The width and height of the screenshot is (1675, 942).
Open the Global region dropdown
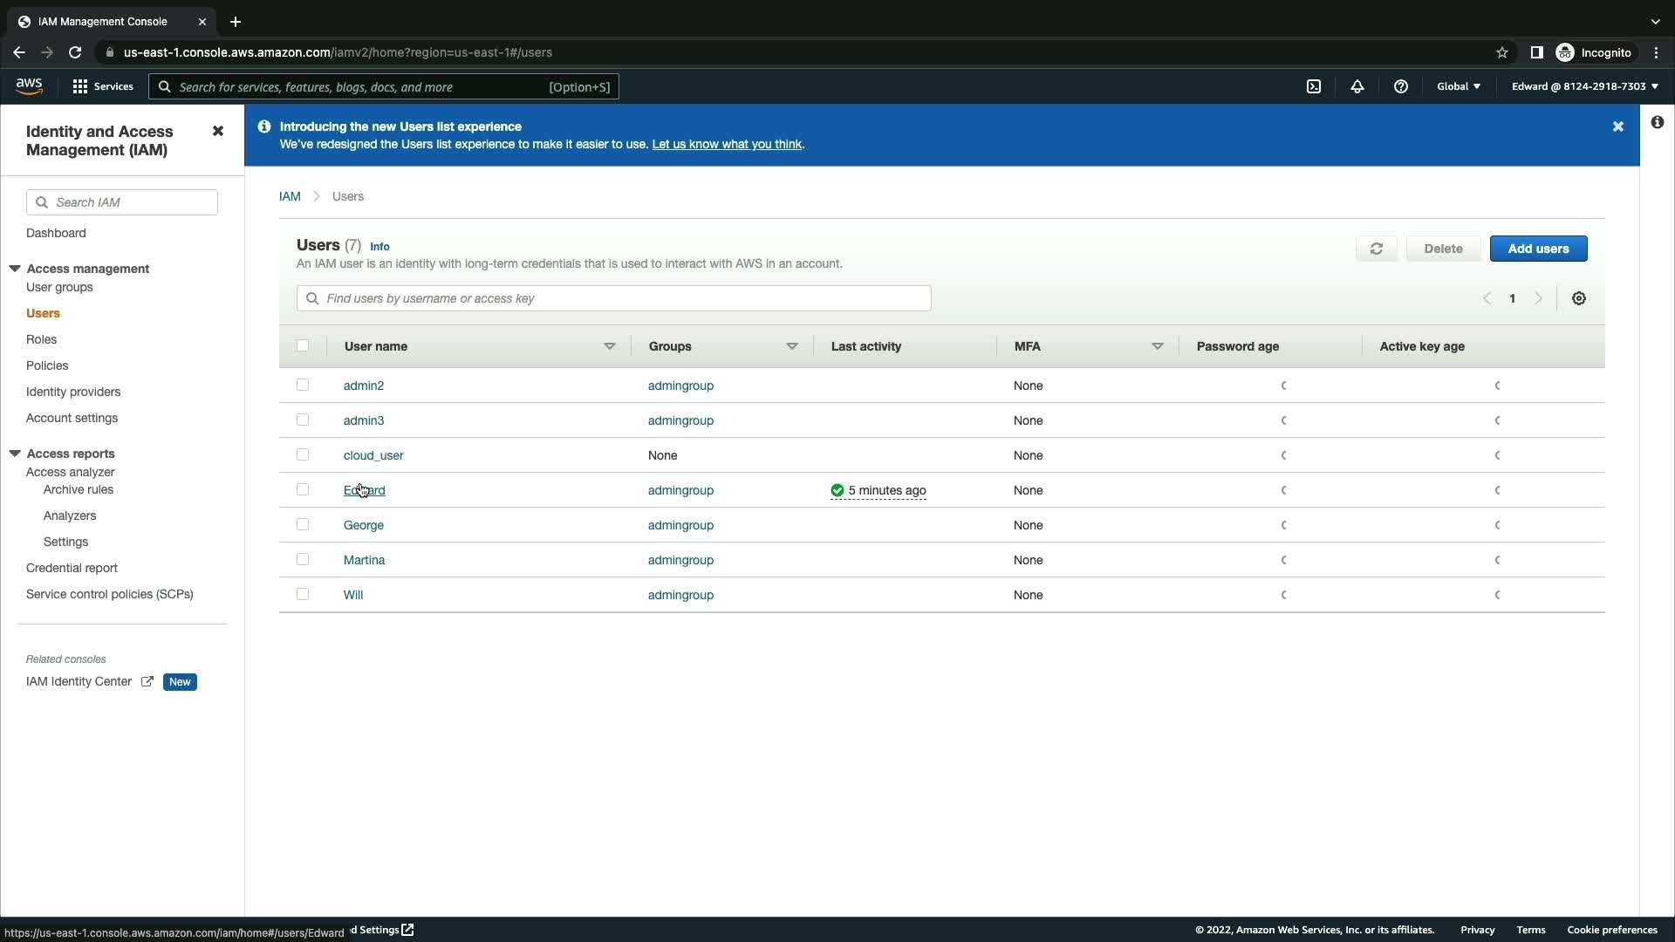[x=1459, y=86]
